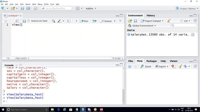The image size is (200, 112).
Task: Open the R Script file type selector
Action: click(x=117, y=58)
